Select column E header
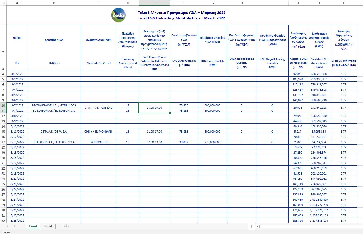 (154, 3)
